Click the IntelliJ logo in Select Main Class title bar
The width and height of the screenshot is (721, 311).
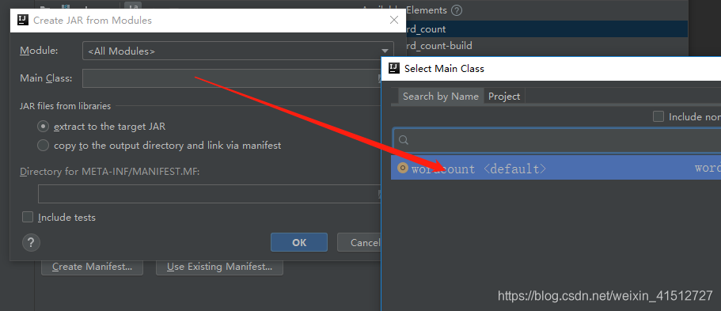(394, 69)
